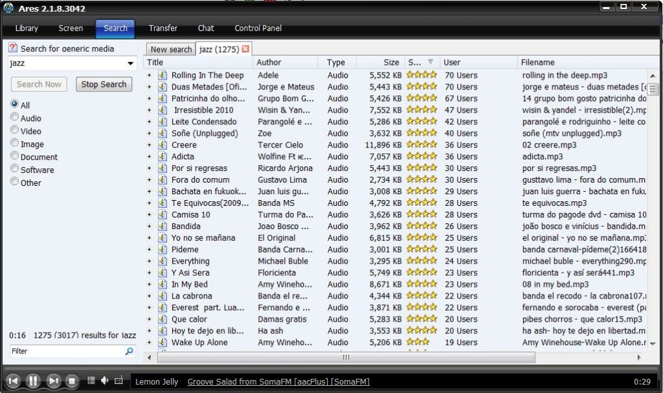
Task: Select the Video radio button
Action: [15, 130]
